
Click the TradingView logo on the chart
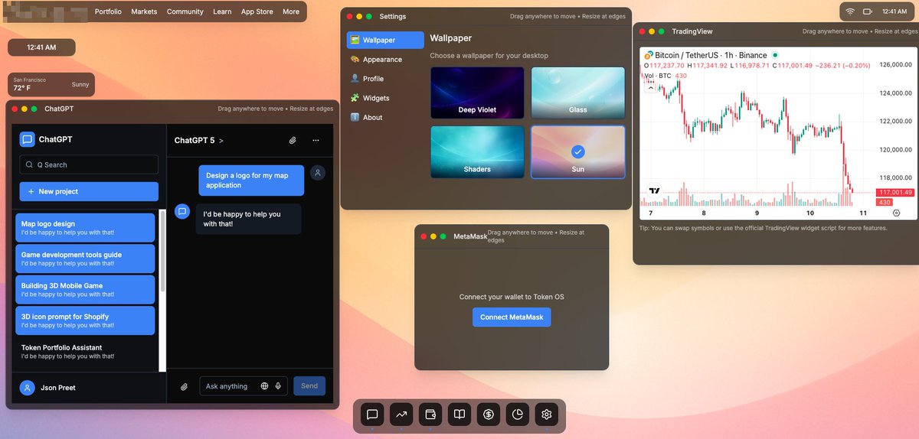point(655,191)
